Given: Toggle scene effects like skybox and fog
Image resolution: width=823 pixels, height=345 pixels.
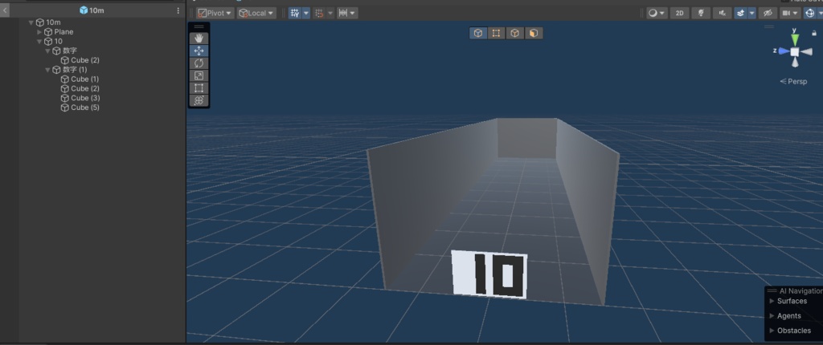Looking at the screenshot, I should (740, 13).
